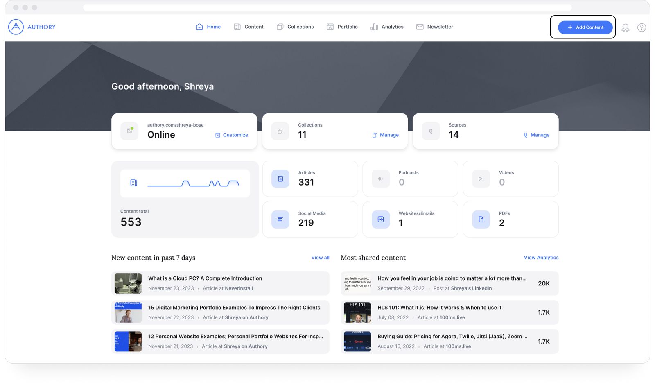Open the HLS 101 article thumbnail
This screenshot has height=387, width=655.
click(357, 312)
